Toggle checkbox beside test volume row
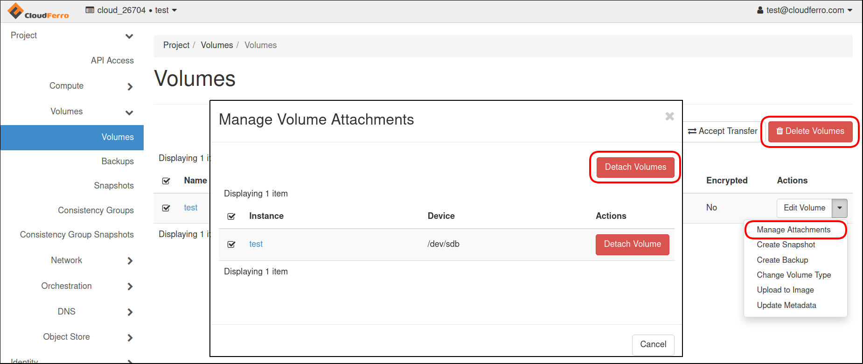 (x=166, y=208)
